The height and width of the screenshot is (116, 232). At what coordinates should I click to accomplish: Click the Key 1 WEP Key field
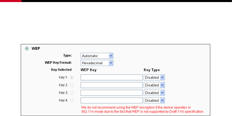(x=112, y=77)
